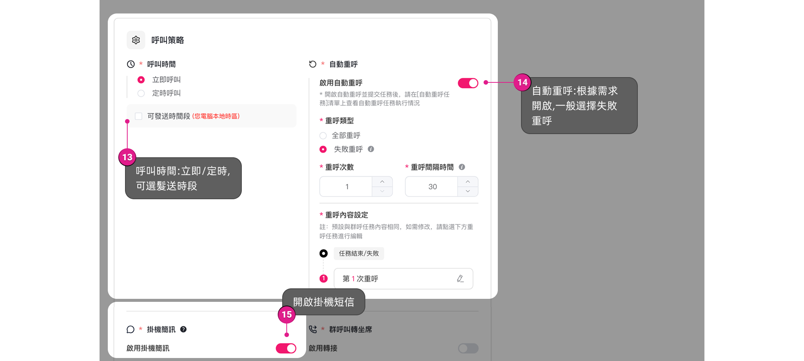Select the 全部重呼 radio option
The width and height of the screenshot is (804, 361).
pyautogui.click(x=323, y=136)
